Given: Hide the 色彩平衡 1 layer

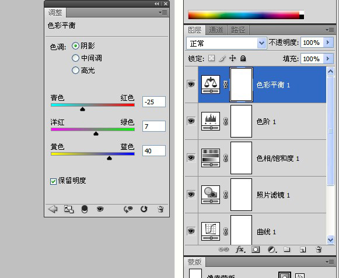Looking at the screenshot, I should click(x=191, y=84).
